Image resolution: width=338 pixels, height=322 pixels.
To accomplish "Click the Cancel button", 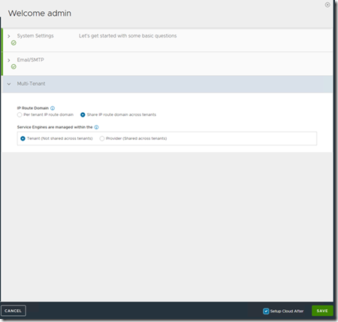I will [x=14, y=311].
